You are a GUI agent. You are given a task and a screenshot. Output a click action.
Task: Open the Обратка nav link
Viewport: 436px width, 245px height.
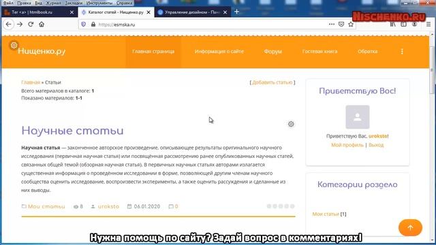tap(368, 52)
